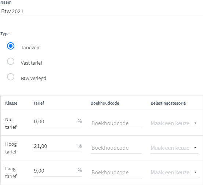Click the Naam field containing Btw 2021
This screenshot has height=185, width=203.
[101, 11]
